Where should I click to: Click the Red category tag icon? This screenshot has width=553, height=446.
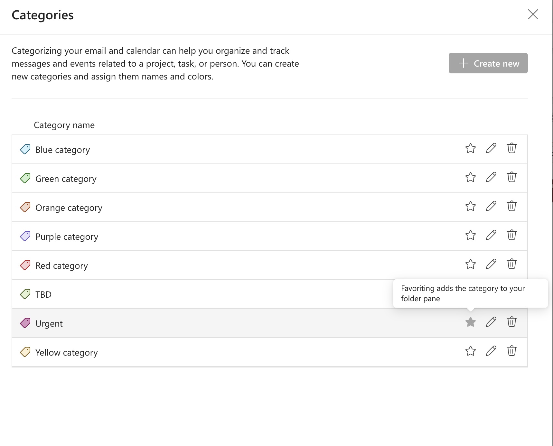(x=25, y=265)
